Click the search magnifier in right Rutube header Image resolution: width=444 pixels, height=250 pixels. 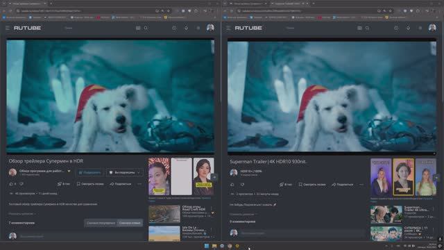(x=367, y=28)
